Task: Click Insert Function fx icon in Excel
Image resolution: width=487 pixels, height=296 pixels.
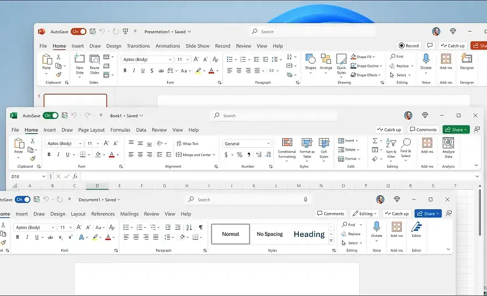Action: point(75,176)
